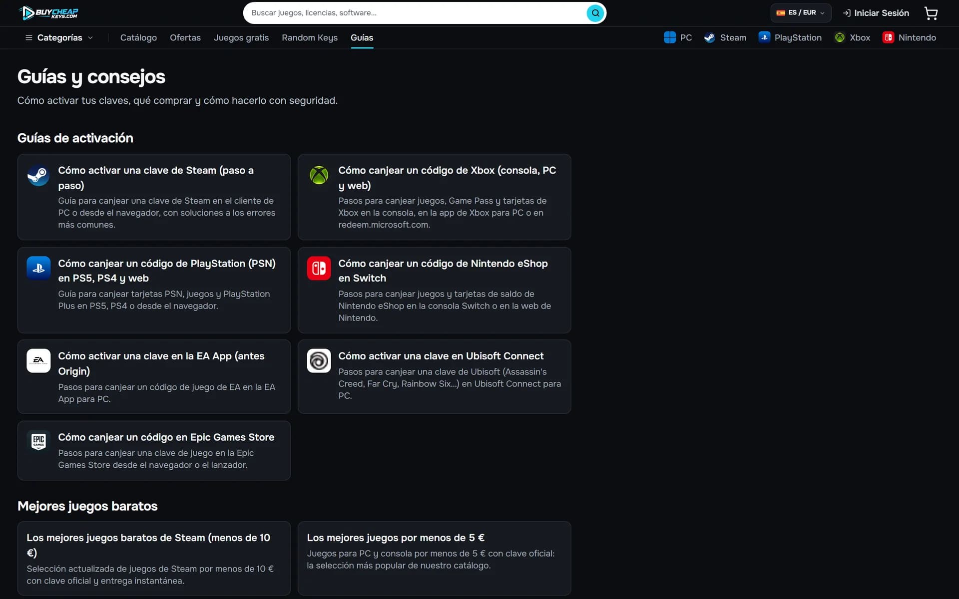
Task: Click the Xbox logo in guide card
Action: coord(319,175)
